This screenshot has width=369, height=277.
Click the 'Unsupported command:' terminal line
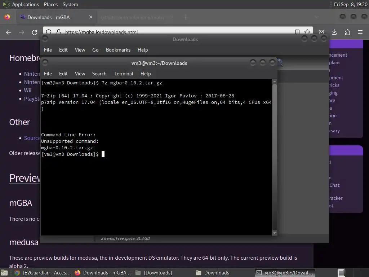[x=70, y=141]
